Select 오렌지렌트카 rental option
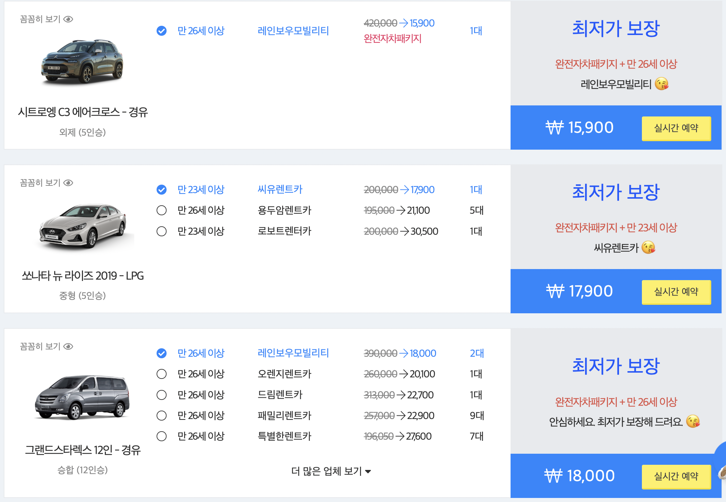 (161, 374)
